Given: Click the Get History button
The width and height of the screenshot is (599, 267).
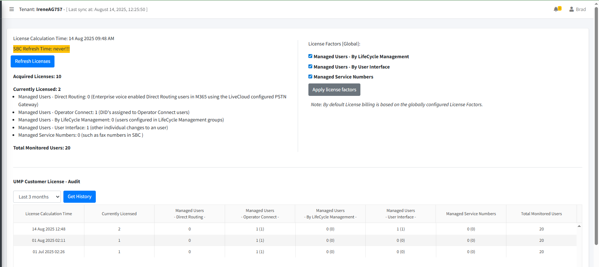Looking at the screenshot, I should coord(79,197).
